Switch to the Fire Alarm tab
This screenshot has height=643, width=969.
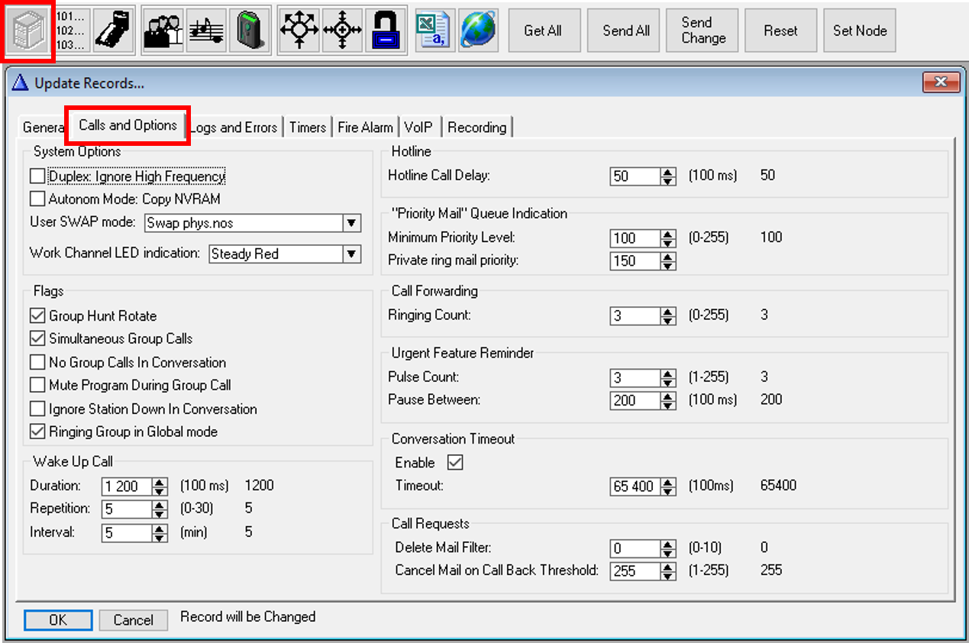[365, 128]
